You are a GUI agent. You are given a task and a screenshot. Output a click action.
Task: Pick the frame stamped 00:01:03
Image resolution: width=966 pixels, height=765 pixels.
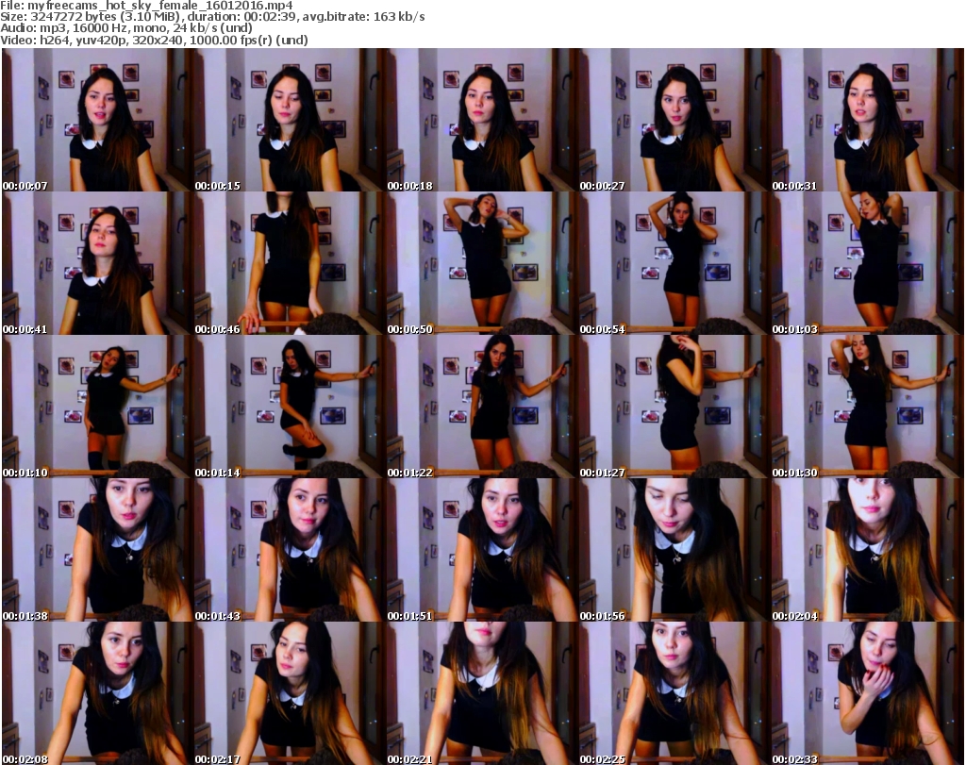click(867, 263)
